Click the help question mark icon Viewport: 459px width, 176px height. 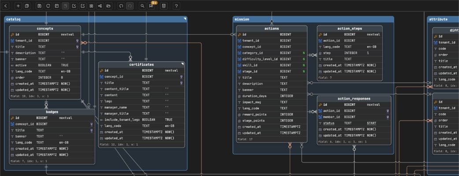click(x=176, y=6)
